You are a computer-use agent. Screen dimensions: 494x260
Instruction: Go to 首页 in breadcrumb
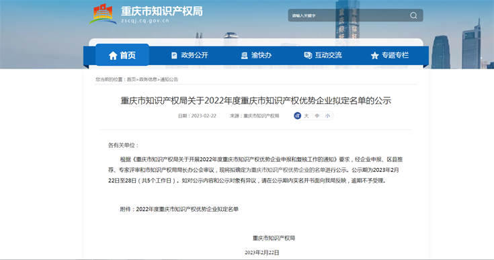pos(131,79)
